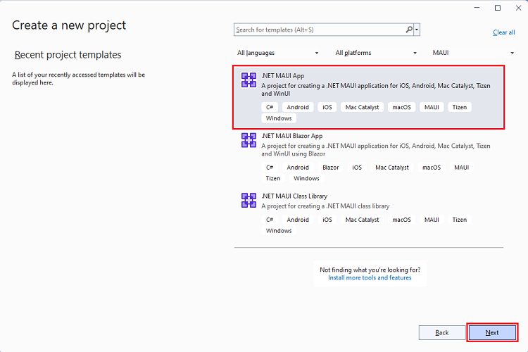Click the MAUI tag under .NET MAUI Class Library

pos(432,220)
